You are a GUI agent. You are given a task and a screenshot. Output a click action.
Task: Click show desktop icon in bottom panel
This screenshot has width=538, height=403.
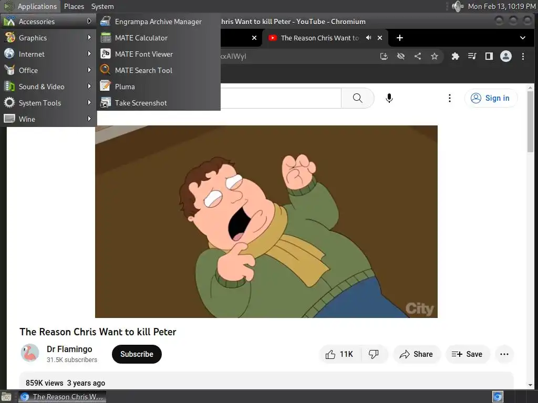pos(6,397)
